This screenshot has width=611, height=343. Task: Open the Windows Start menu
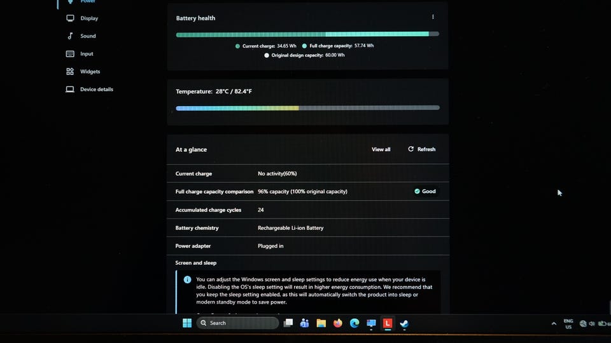coord(187,323)
